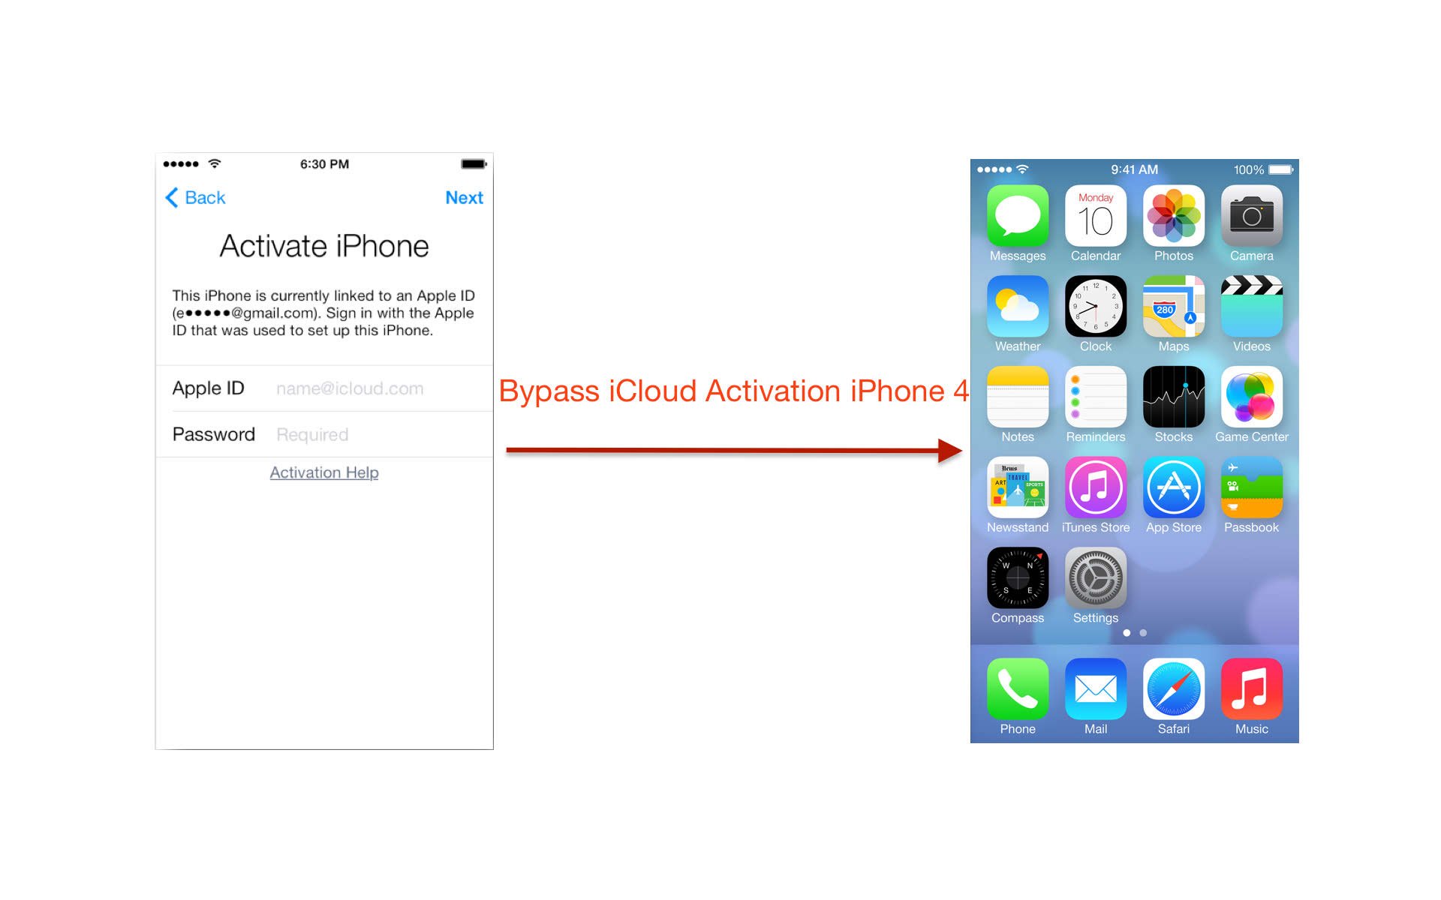The width and height of the screenshot is (1441, 900).
Task: Open the Clock app
Action: point(1097,311)
